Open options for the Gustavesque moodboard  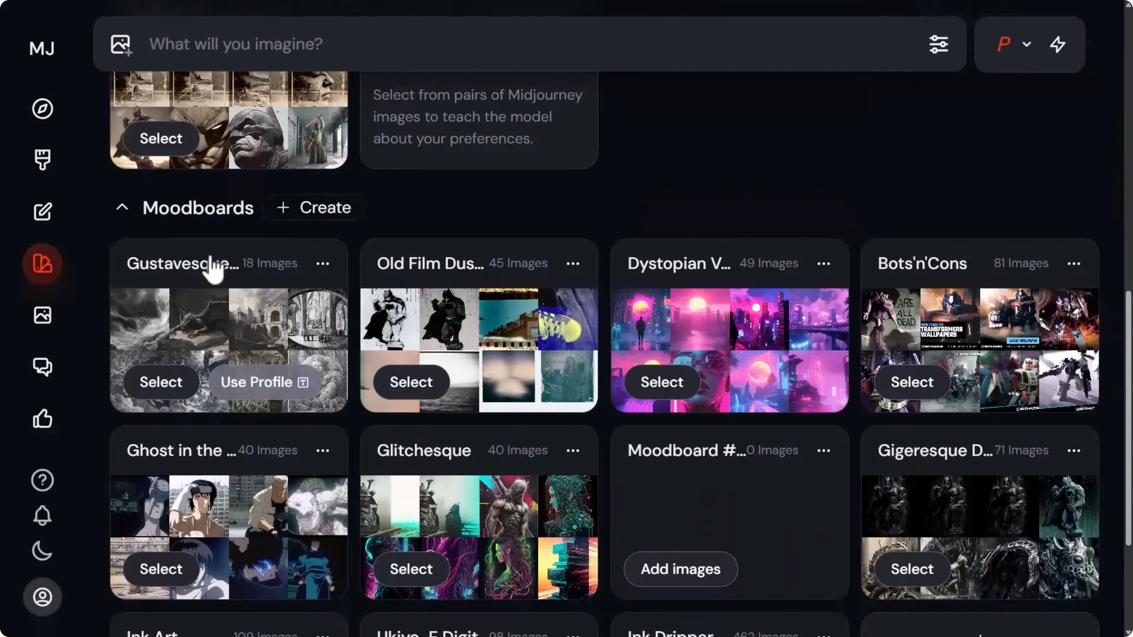323,264
